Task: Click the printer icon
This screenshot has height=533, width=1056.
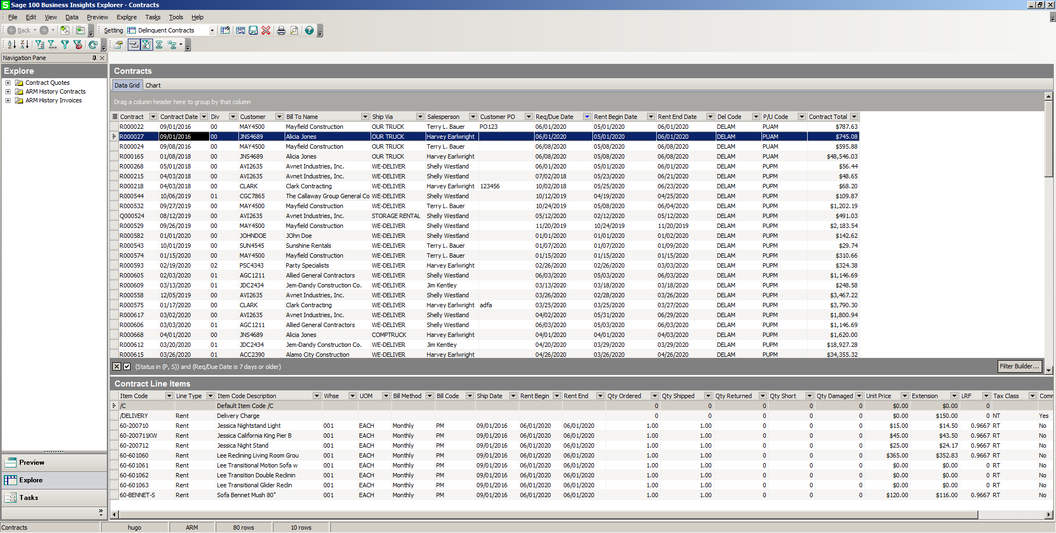Action: (281, 30)
